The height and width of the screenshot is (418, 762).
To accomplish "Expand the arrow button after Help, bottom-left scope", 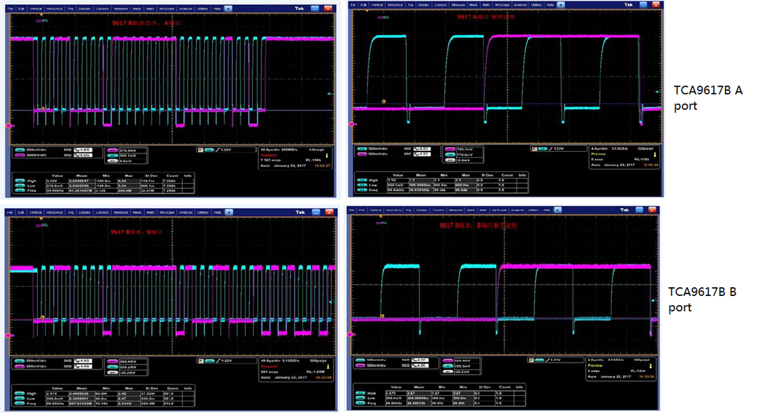I will [x=229, y=212].
